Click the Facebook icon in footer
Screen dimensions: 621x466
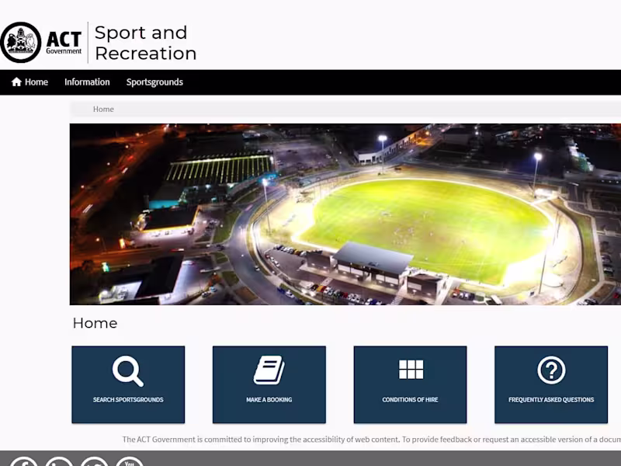(x=24, y=462)
